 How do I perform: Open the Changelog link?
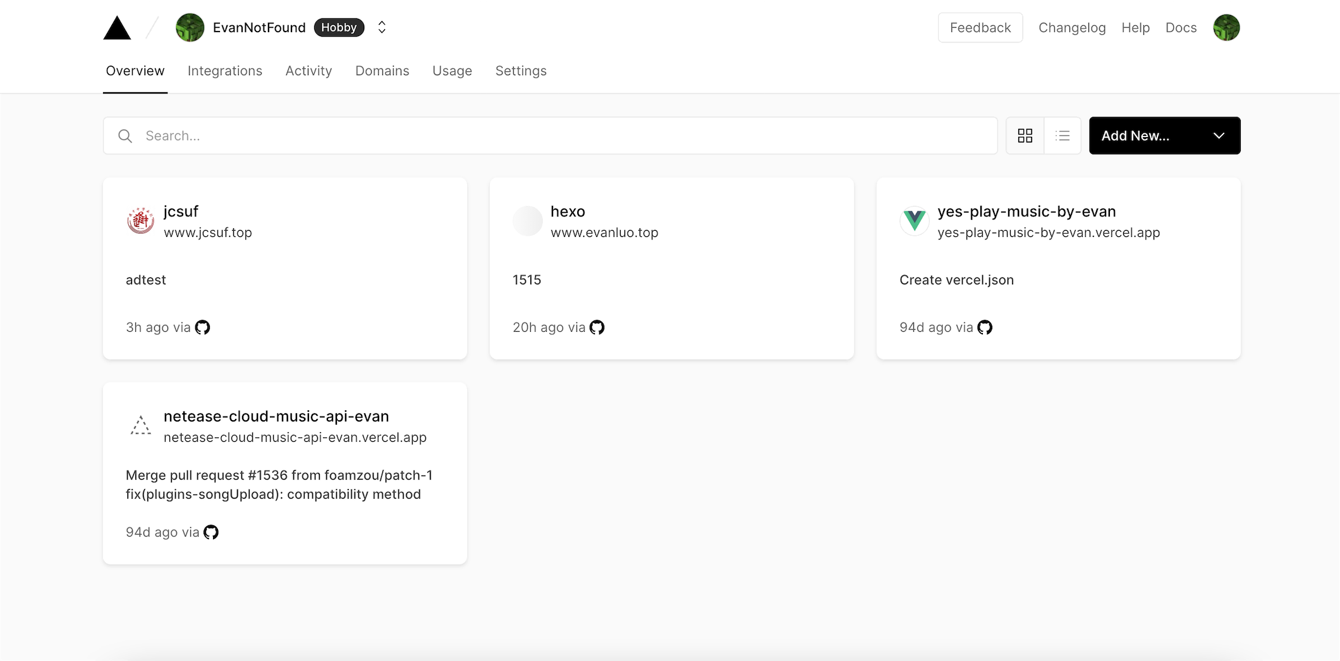click(x=1072, y=28)
